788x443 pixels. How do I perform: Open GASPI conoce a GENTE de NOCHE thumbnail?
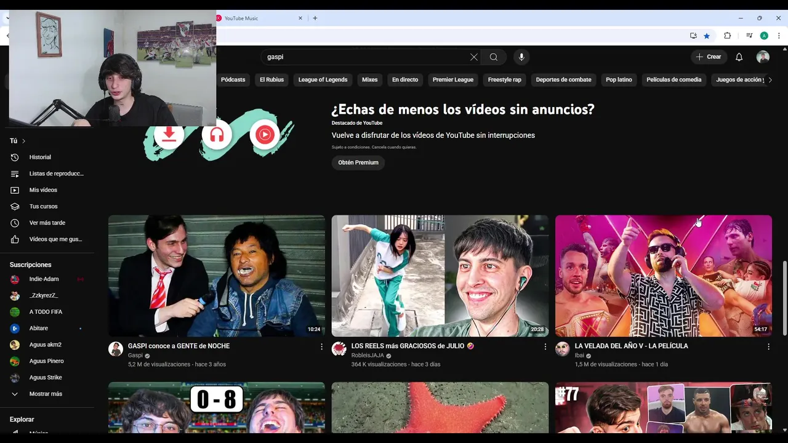click(x=217, y=276)
